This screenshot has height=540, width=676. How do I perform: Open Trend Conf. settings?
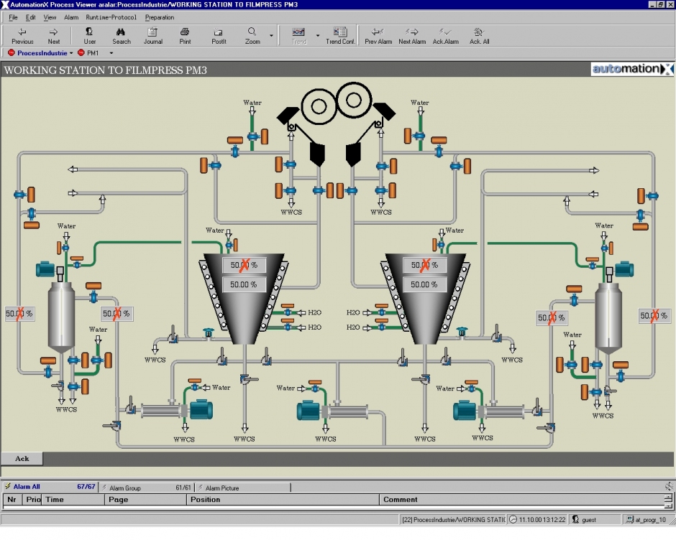[340, 36]
